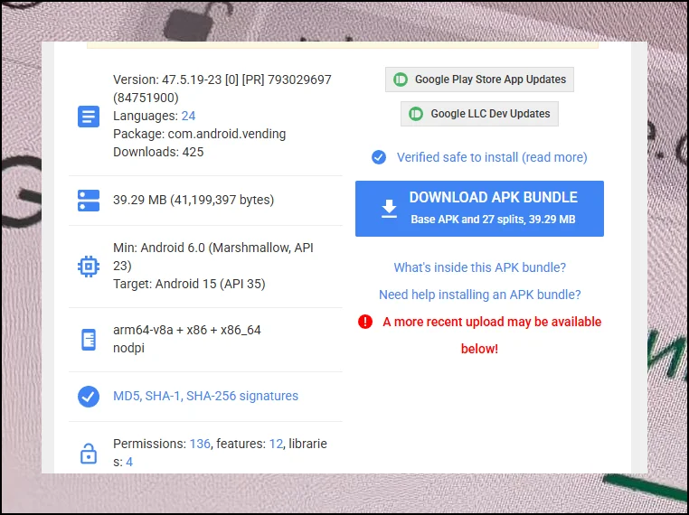
Task: Click the Permissions count 136 link
Action: click(x=200, y=444)
